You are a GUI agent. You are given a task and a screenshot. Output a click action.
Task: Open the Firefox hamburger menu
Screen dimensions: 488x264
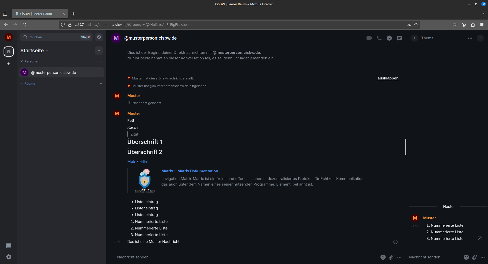(x=482, y=25)
